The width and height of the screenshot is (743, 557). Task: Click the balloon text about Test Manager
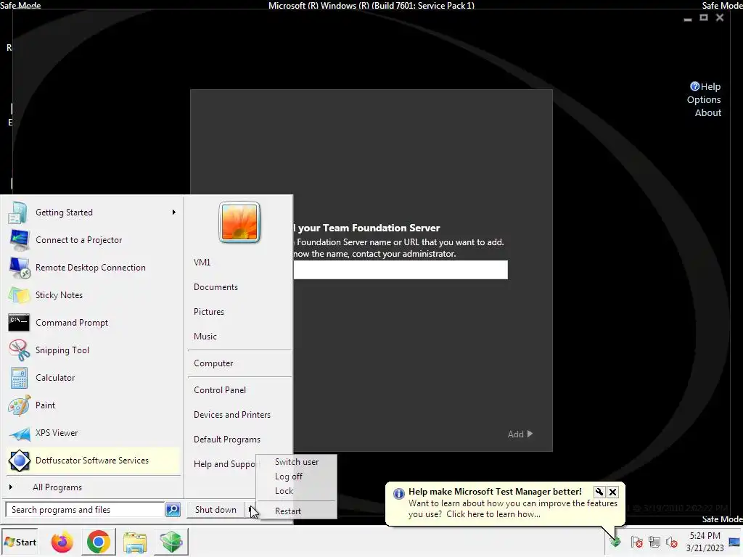[x=513, y=508]
